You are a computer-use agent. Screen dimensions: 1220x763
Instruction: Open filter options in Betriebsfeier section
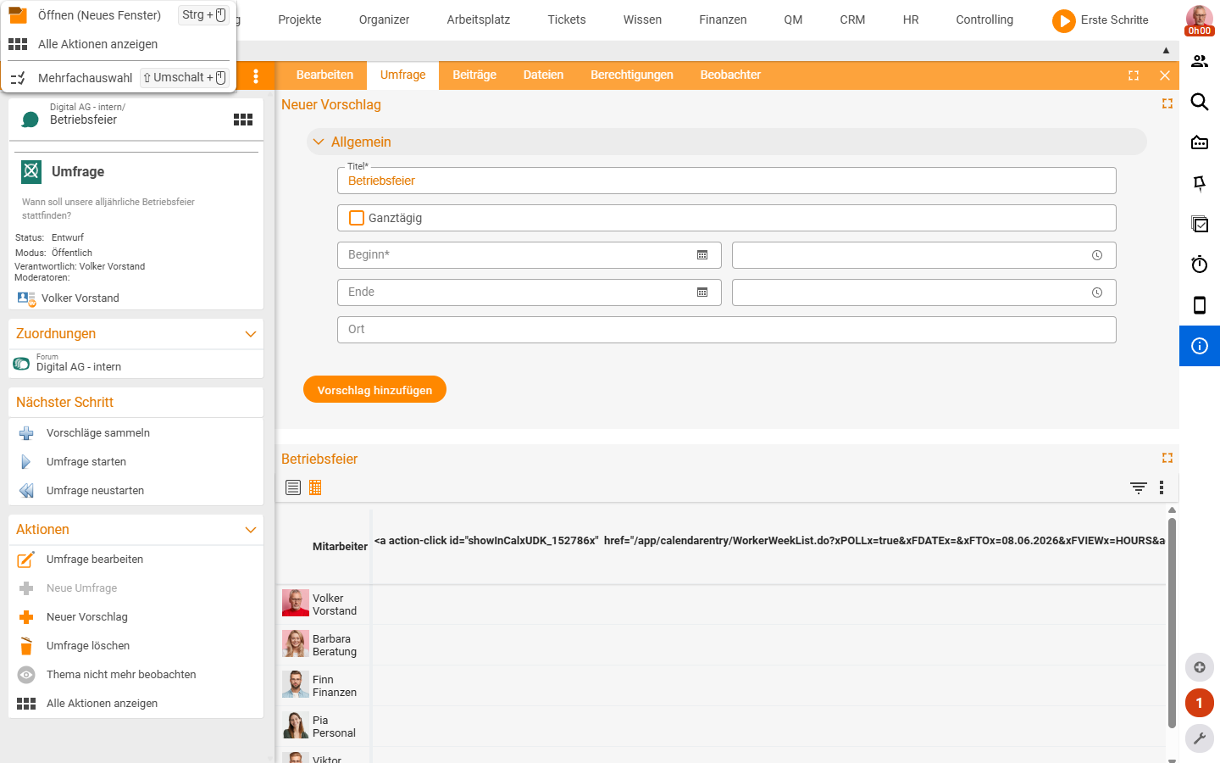pyautogui.click(x=1139, y=487)
